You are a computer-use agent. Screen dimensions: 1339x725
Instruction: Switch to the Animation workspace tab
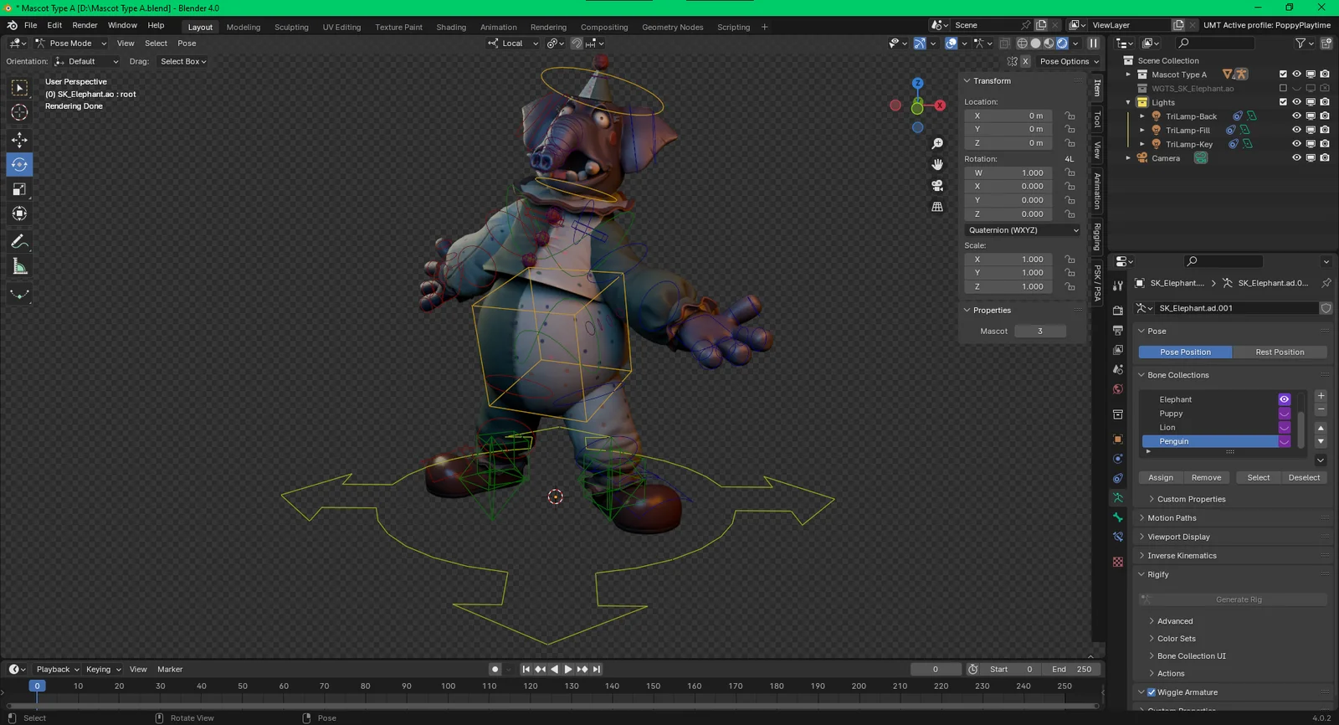coord(498,27)
